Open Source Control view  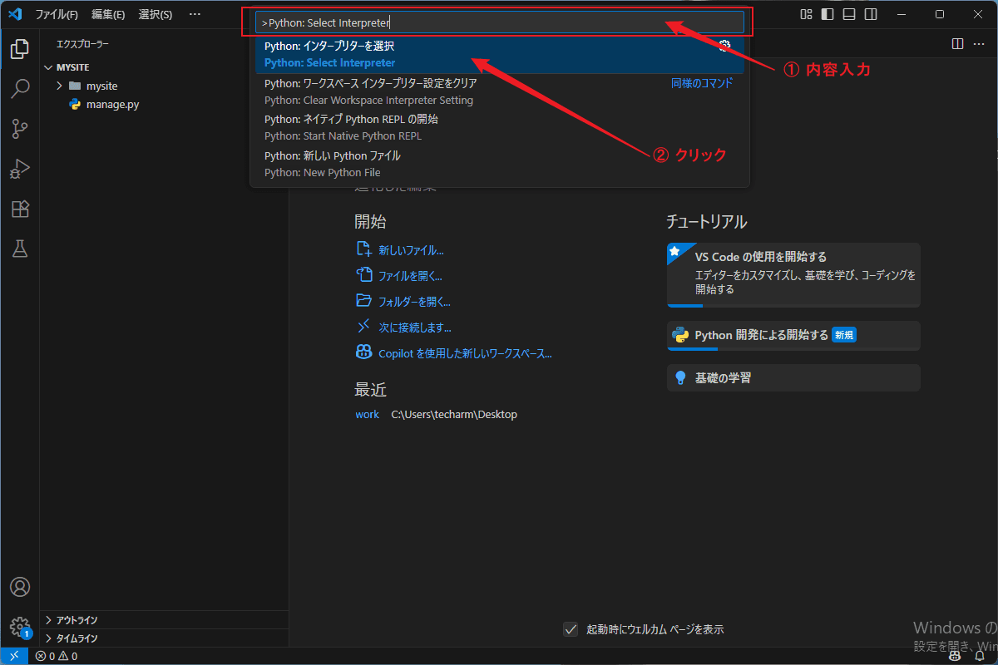click(x=20, y=129)
